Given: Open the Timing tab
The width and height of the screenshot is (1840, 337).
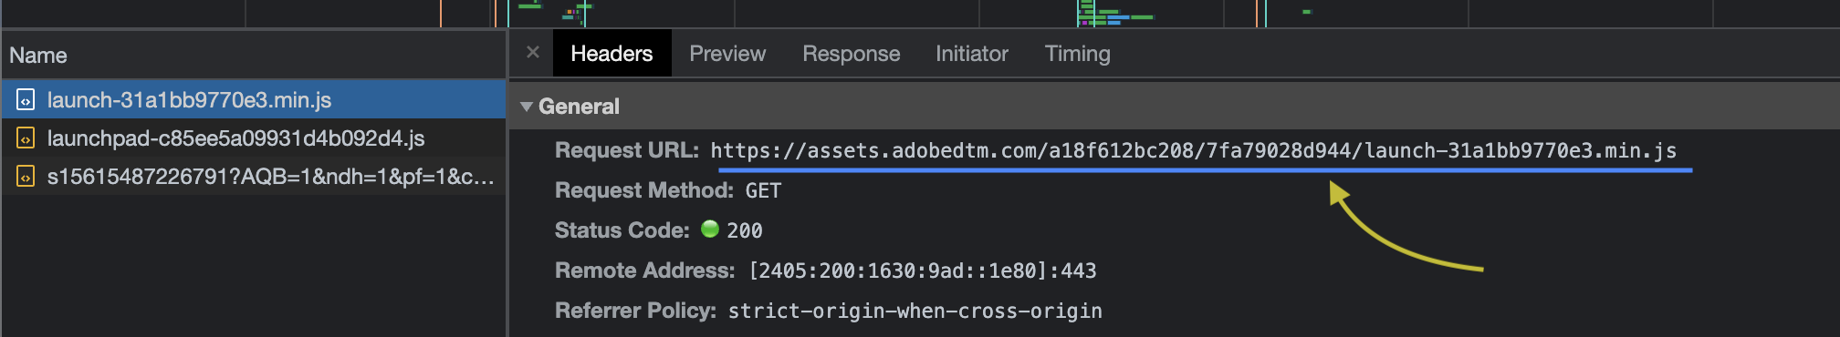Looking at the screenshot, I should [1077, 54].
